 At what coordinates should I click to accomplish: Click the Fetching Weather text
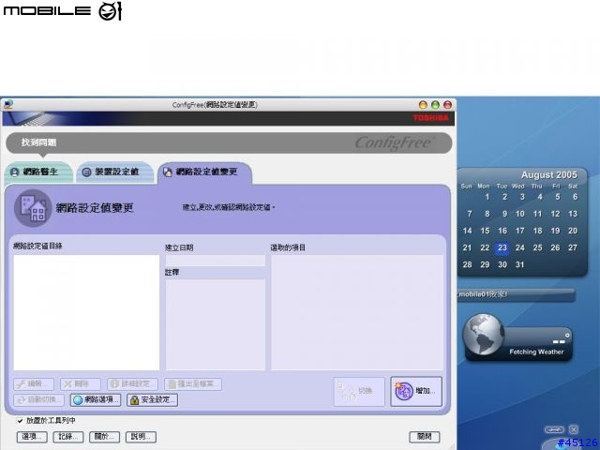(536, 352)
